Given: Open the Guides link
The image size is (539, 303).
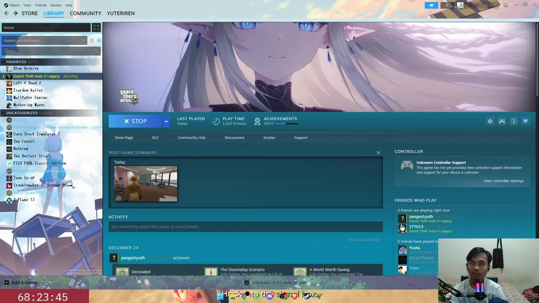Looking at the screenshot, I should coord(269,138).
